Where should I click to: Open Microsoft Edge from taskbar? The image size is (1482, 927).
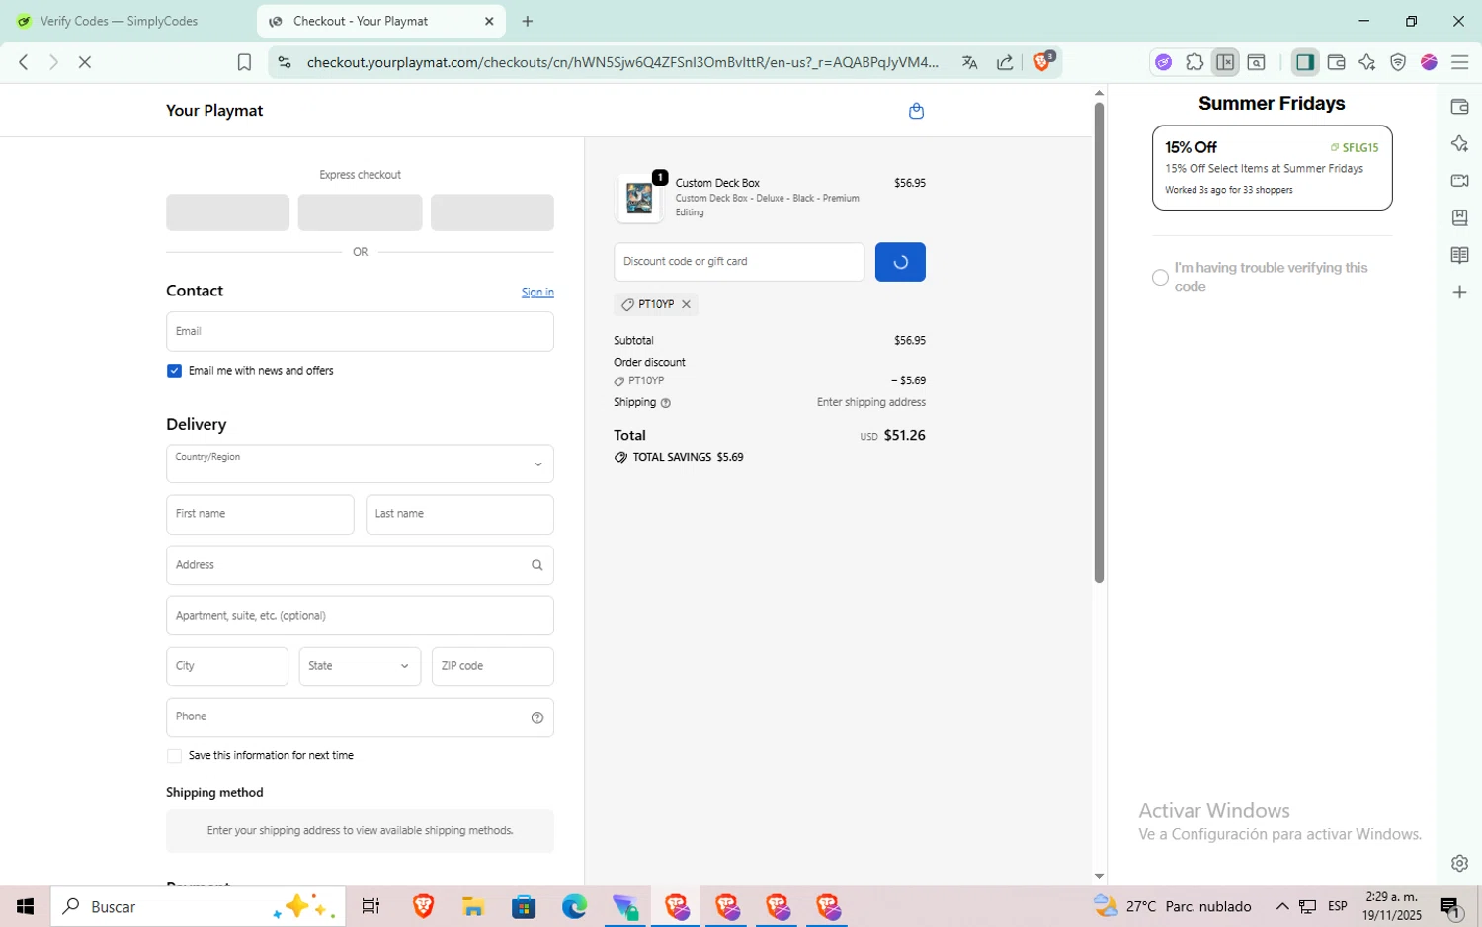574,906
